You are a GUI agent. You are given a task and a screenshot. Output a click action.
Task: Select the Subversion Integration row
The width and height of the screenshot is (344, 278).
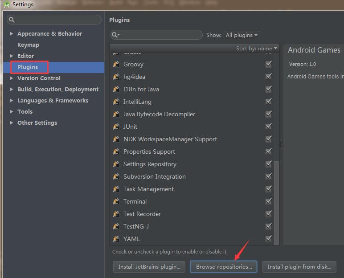point(192,176)
